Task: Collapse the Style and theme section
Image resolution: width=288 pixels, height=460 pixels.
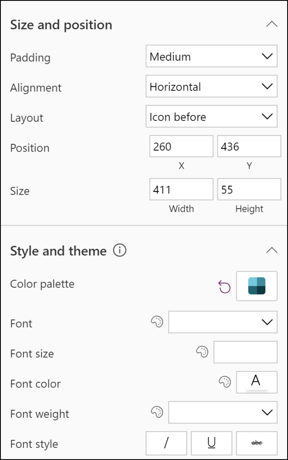Action: pyautogui.click(x=272, y=250)
